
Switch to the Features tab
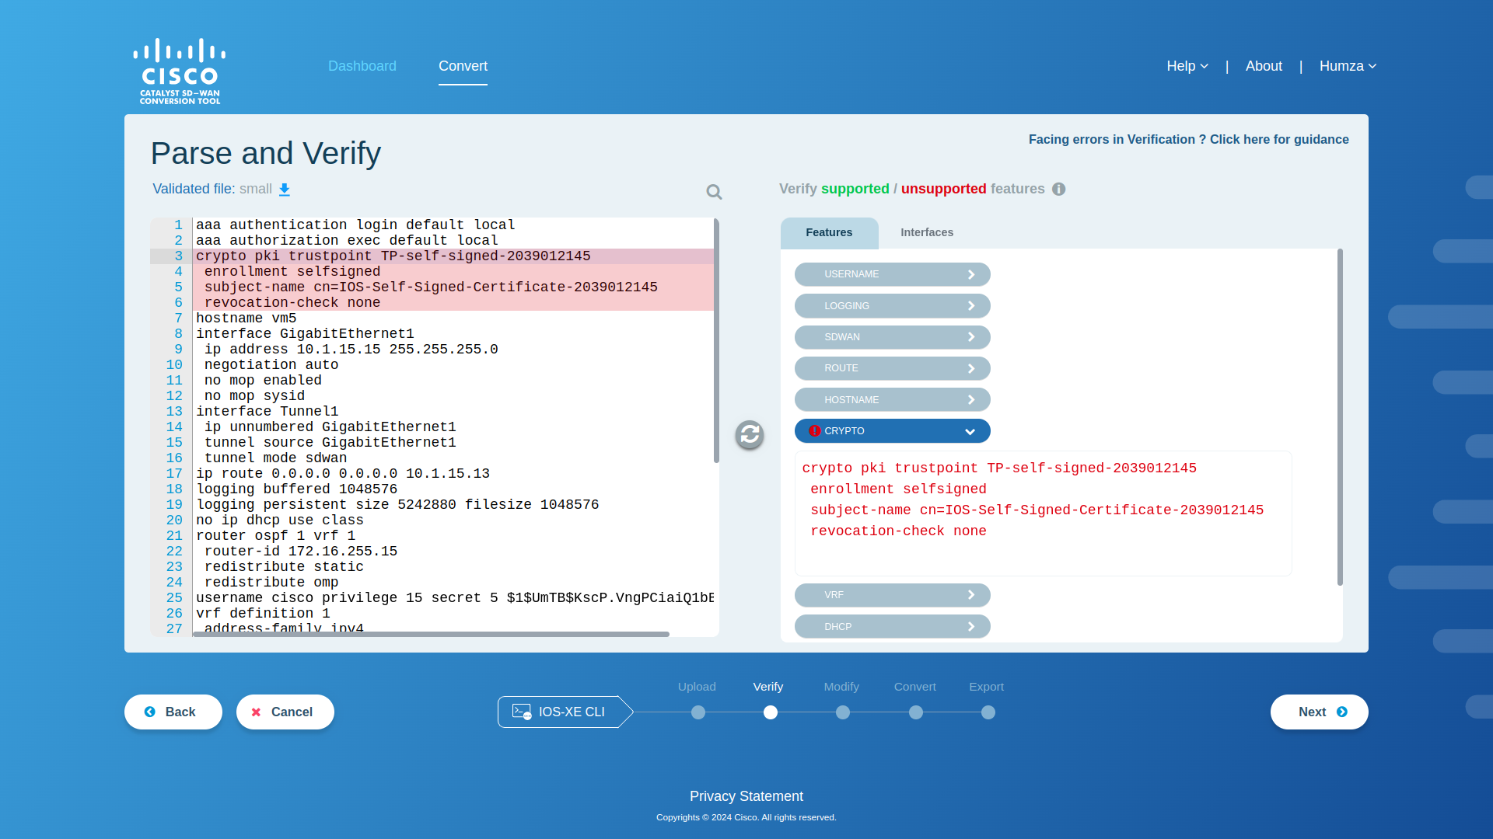pyautogui.click(x=829, y=233)
